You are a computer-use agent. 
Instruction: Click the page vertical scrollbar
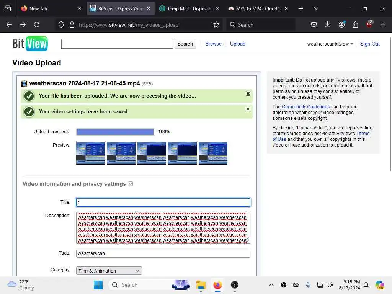(390, 104)
